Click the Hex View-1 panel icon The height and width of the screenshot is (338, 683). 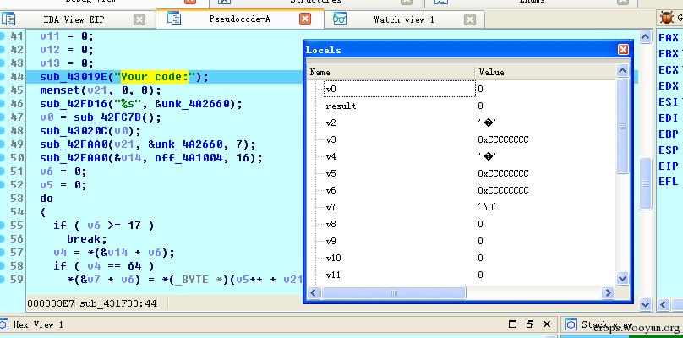4,324
